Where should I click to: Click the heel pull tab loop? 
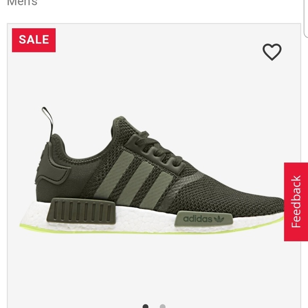coord(48,123)
